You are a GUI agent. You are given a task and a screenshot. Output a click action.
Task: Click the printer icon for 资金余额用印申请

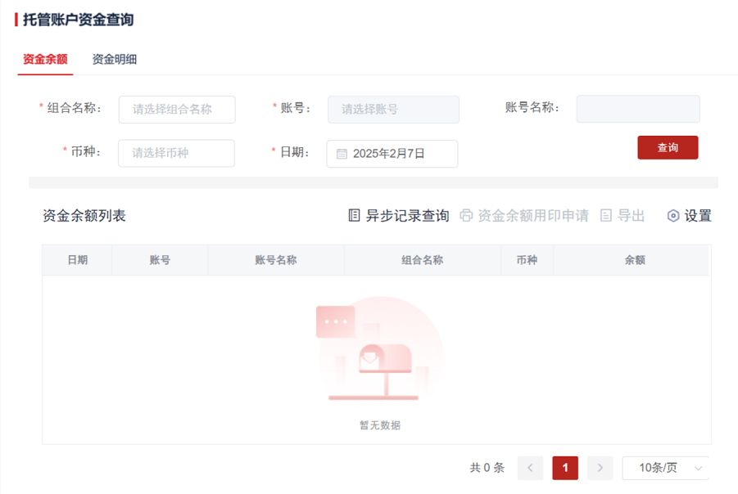pos(466,216)
